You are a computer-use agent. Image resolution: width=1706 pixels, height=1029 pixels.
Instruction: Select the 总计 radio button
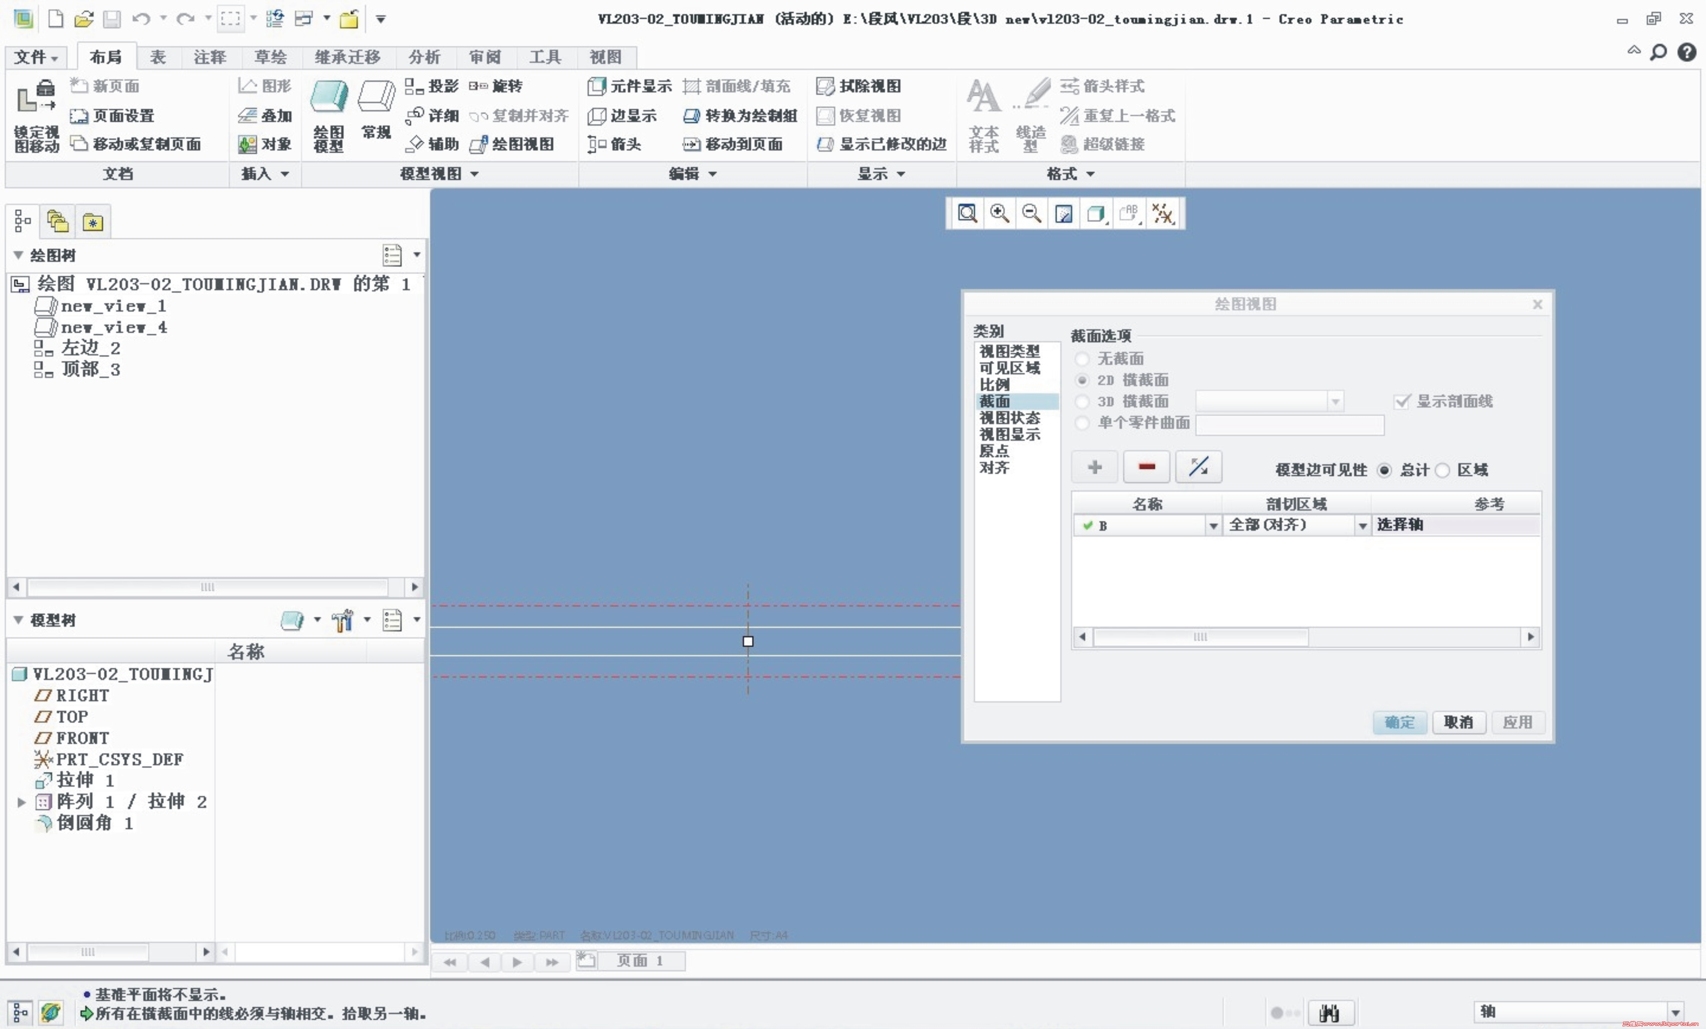(x=1384, y=471)
